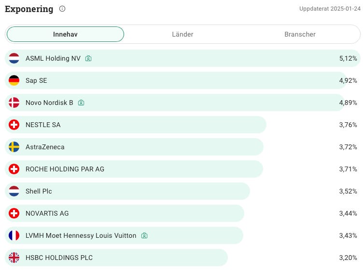Open the NESTLE SA holding
The height and width of the screenshot is (272, 364).
click(182, 125)
